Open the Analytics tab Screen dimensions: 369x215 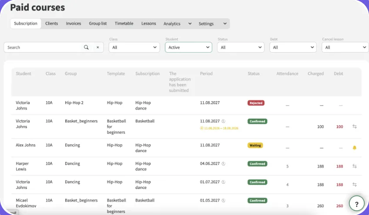tap(172, 23)
